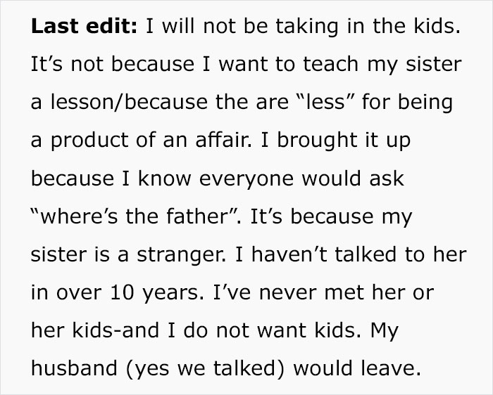Click the phrase 'sister is a stranger'
The width and height of the screenshot is (493, 395).
[127, 255]
